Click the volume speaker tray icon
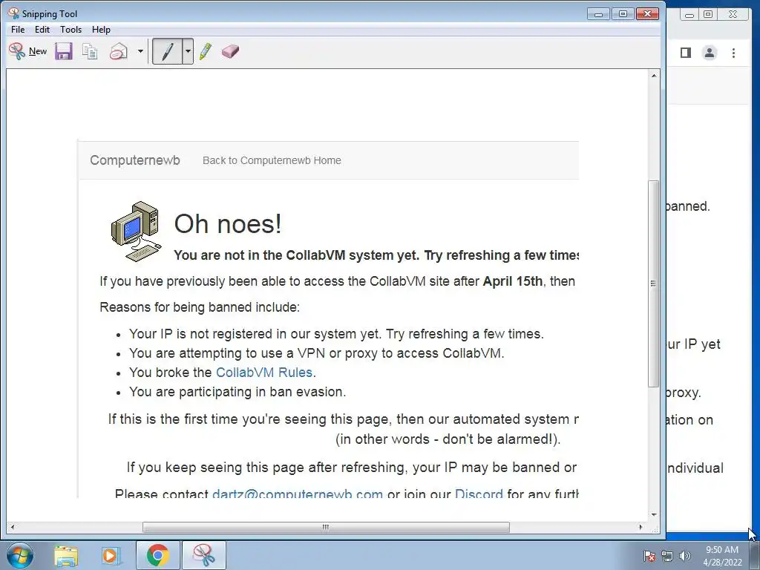 pos(685,556)
